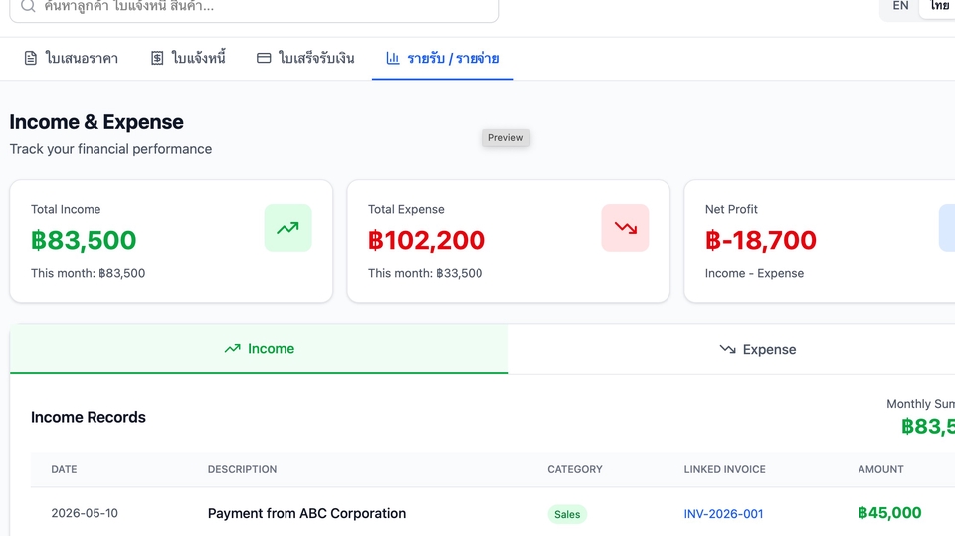Click the AMOUNT column header
Image resolution: width=955 pixels, height=536 pixels.
coord(880,469)
